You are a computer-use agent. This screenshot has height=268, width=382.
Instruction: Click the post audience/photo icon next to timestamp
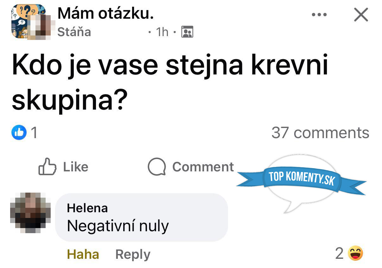pyautogui.click(x=186, y=32)
